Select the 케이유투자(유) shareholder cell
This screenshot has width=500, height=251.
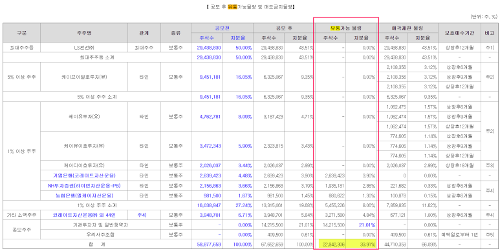point(84,116)
